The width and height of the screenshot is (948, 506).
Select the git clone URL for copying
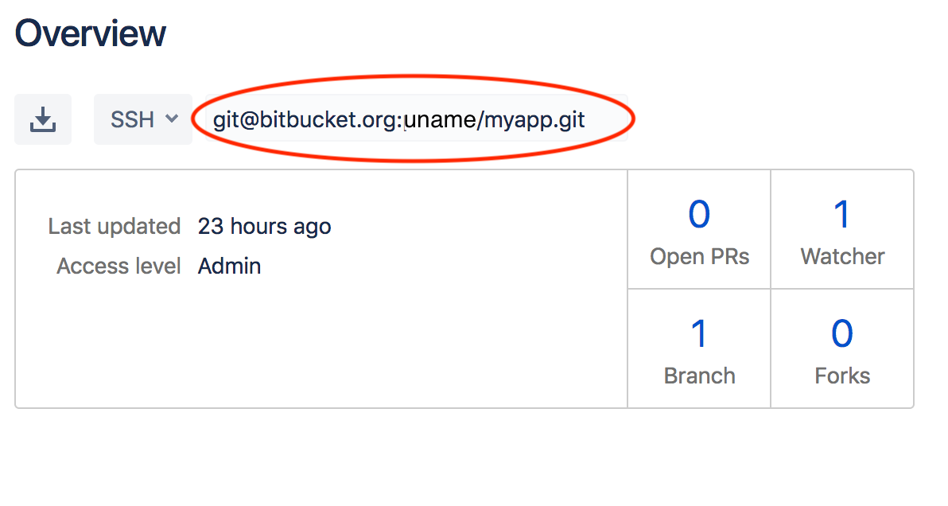(398, 119)
